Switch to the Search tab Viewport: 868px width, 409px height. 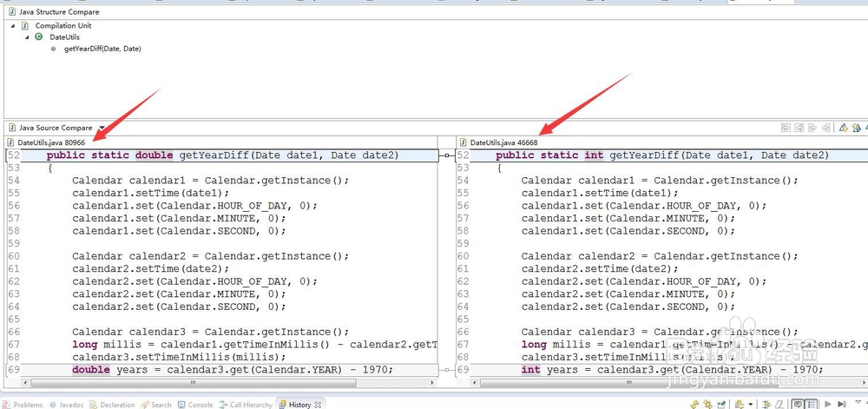pyautogui.click(x=156, y=405)
